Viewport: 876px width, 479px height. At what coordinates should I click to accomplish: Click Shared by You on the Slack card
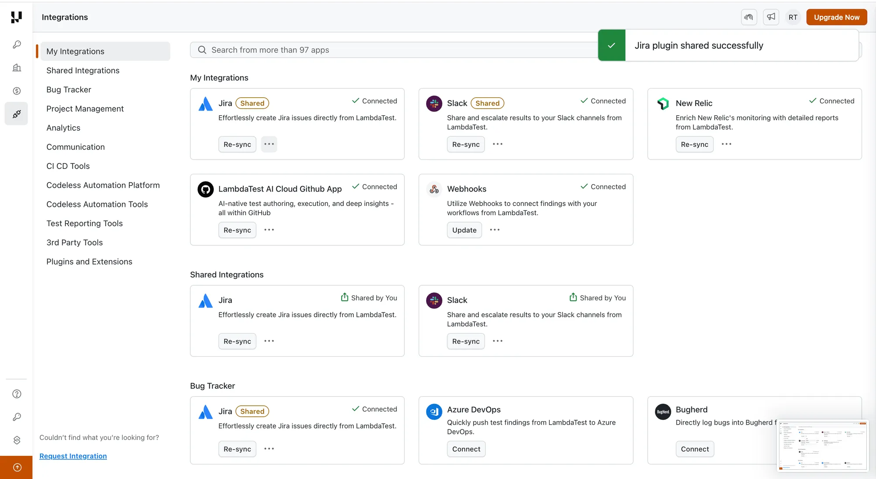(598, 298)
